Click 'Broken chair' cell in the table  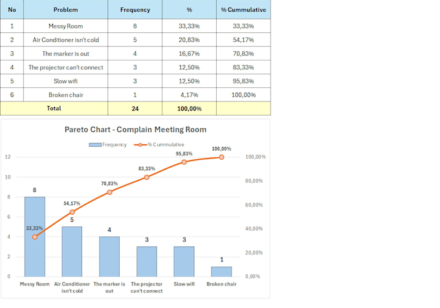click(65, 95)
